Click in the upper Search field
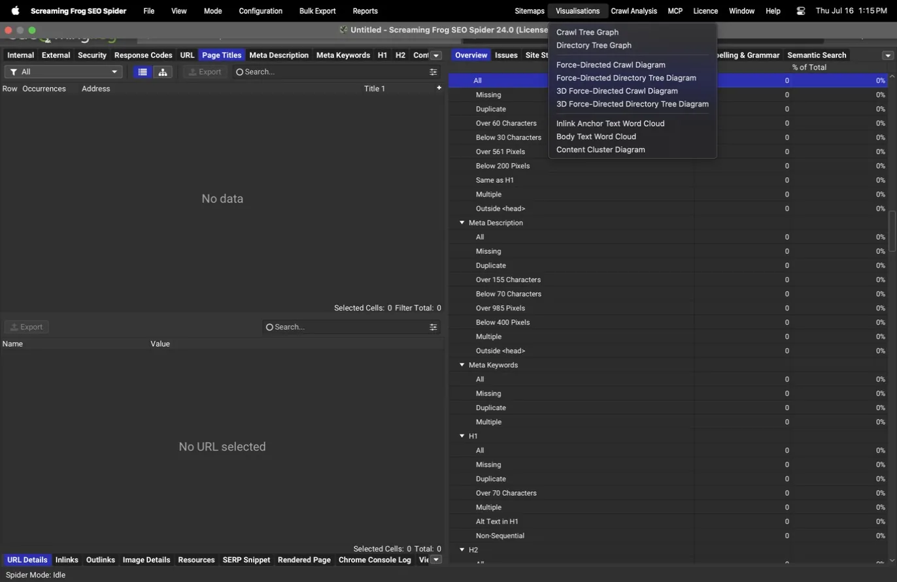The image size is (897, 582). 337,72
